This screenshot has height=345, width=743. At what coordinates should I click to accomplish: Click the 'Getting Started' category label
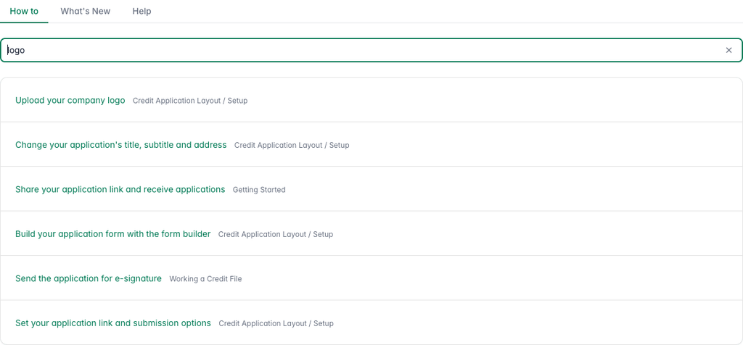[259, 190]
